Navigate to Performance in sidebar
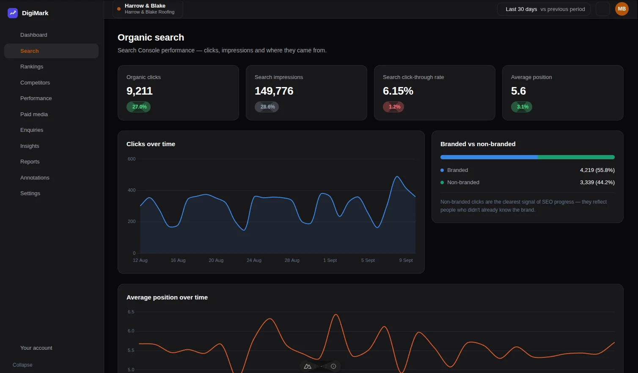638x373 pixels. [51, 98]
